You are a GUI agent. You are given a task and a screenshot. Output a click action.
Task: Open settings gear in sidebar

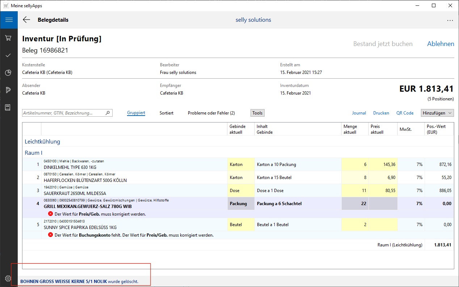[8, 278]
